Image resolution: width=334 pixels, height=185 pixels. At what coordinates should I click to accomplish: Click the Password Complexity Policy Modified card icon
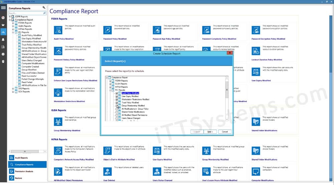point(206,30)
